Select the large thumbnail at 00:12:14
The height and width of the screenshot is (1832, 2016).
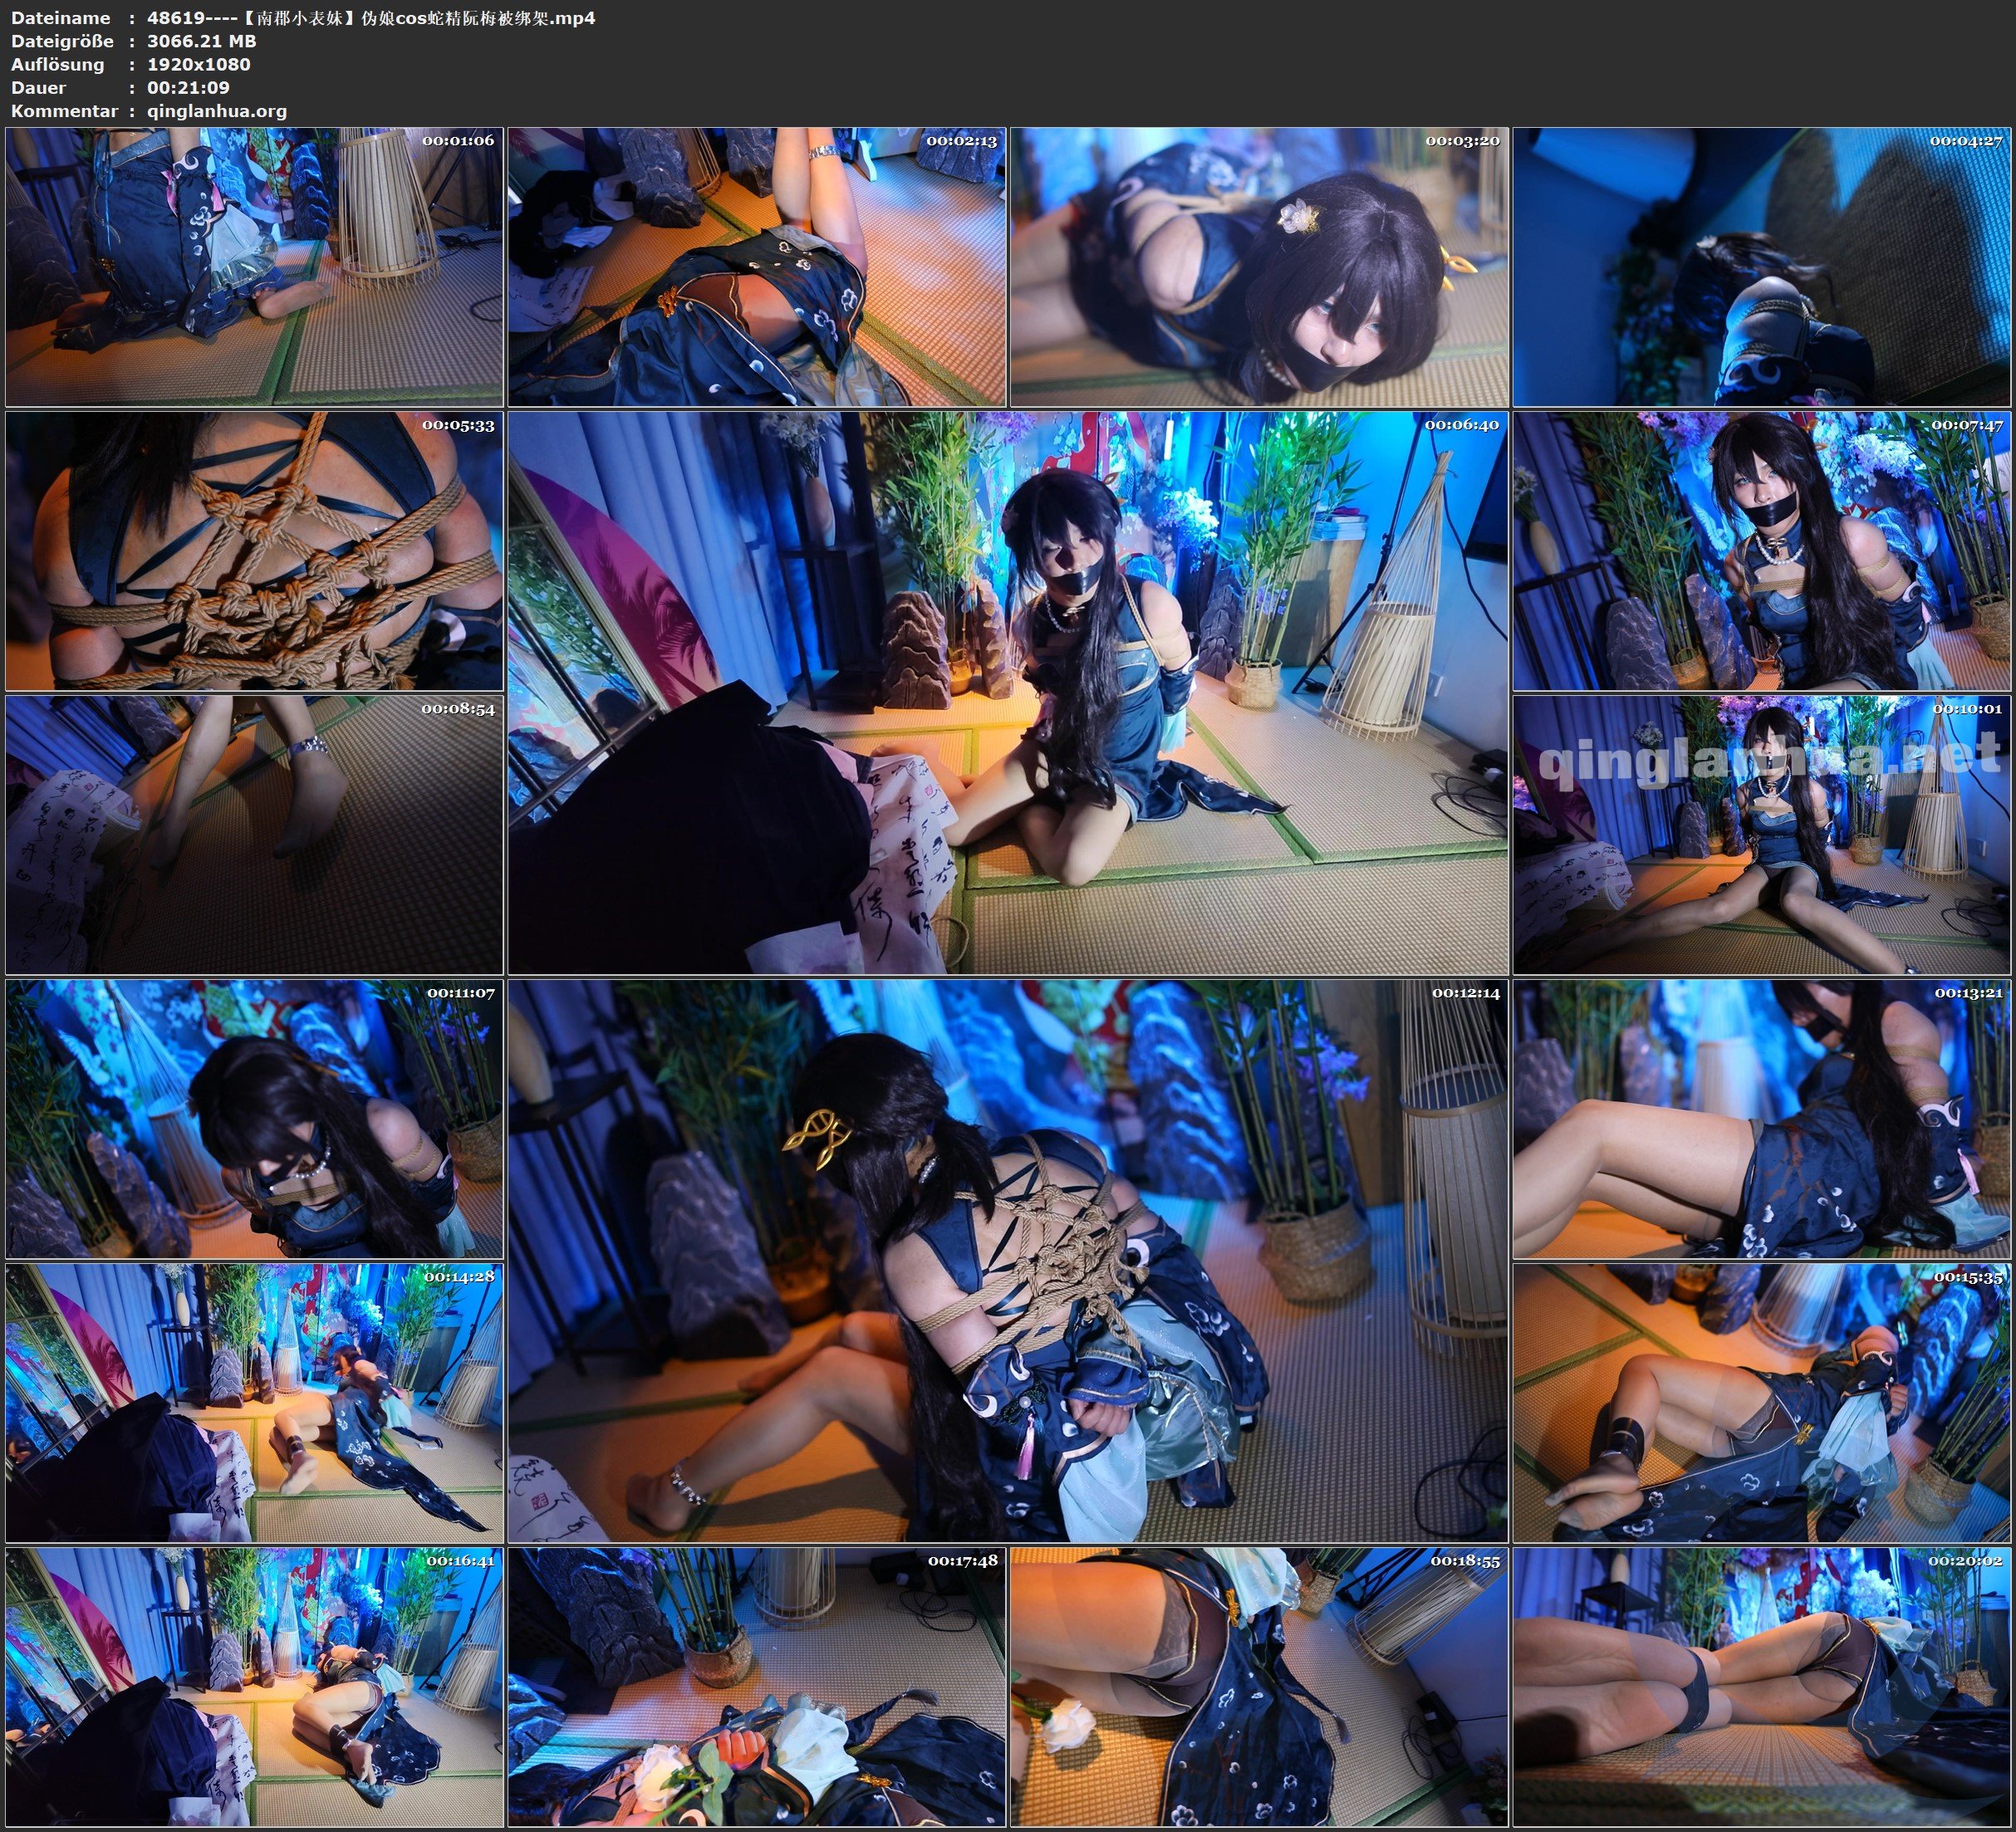[x=1007, y=1261]
